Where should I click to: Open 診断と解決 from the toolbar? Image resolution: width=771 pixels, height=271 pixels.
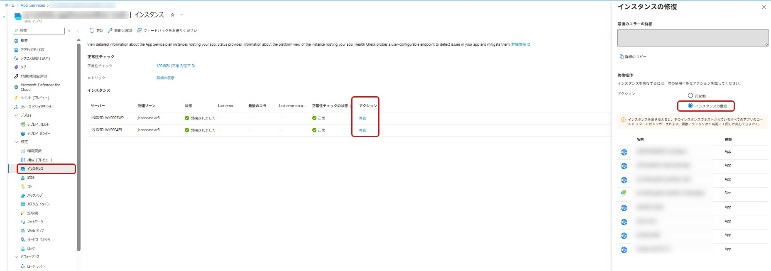coord(120,31)
